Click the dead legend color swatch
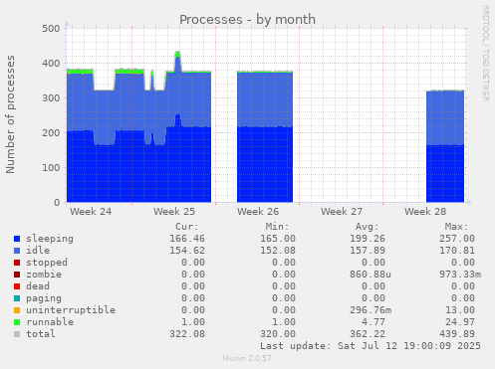This screenshot has height=369, width=495. coord(17,286)
